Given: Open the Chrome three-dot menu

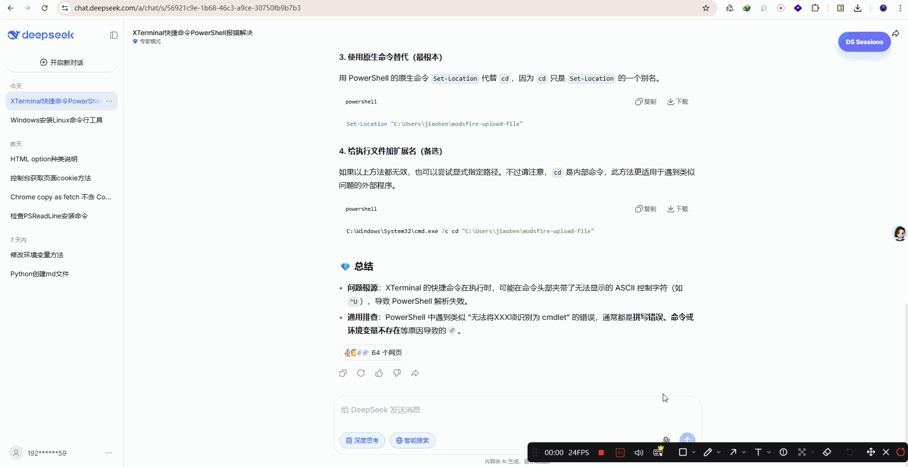Looking at the screenshot, I should [900, 8].
